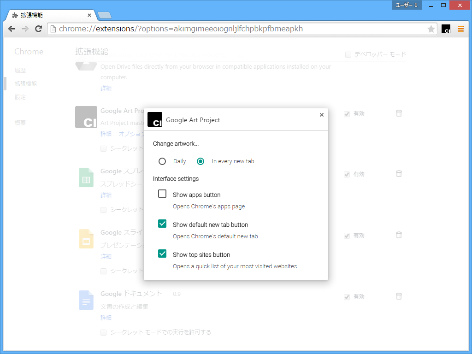
Task: Remove Google スライド via trash icon
Action: click(399, 235)
